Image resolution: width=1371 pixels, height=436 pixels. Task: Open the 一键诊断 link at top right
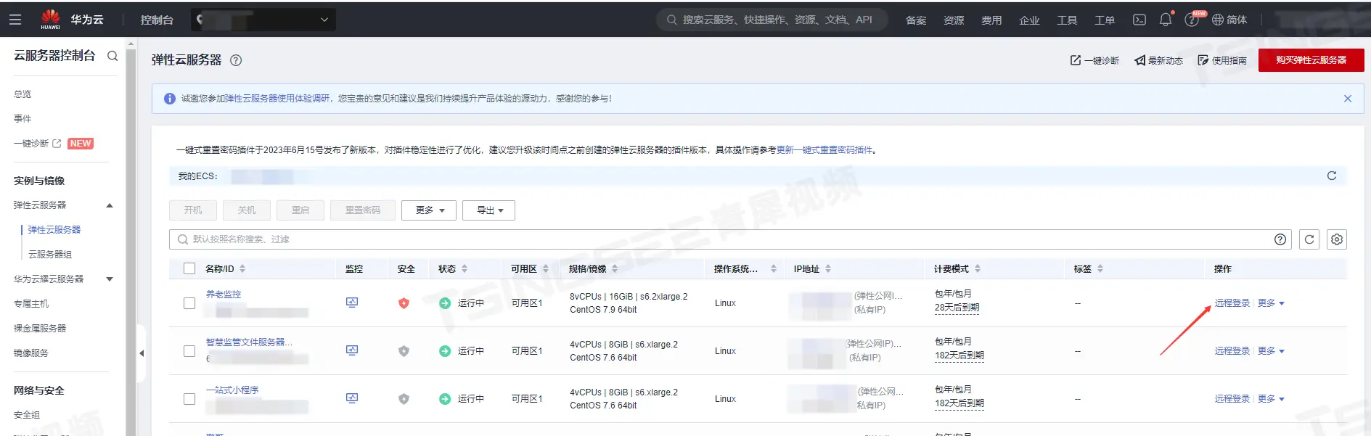[x=1094, y=60]
